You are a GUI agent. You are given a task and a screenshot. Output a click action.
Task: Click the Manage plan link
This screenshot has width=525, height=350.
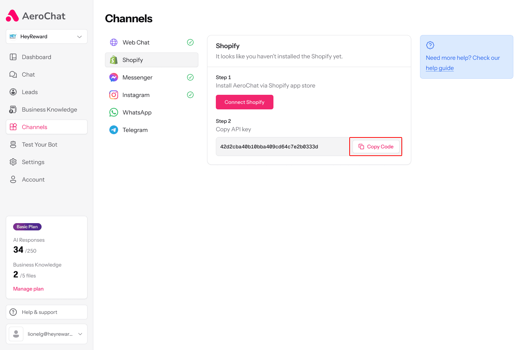28,289
